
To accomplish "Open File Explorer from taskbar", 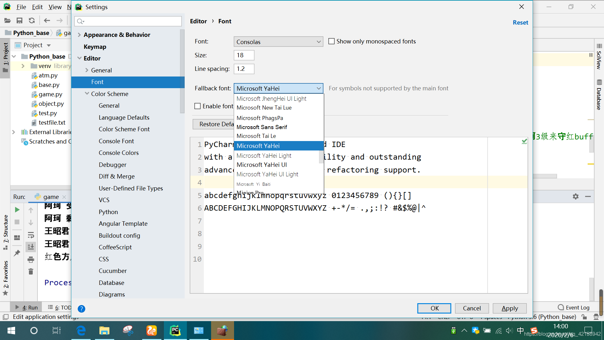I will pos(104,331).
